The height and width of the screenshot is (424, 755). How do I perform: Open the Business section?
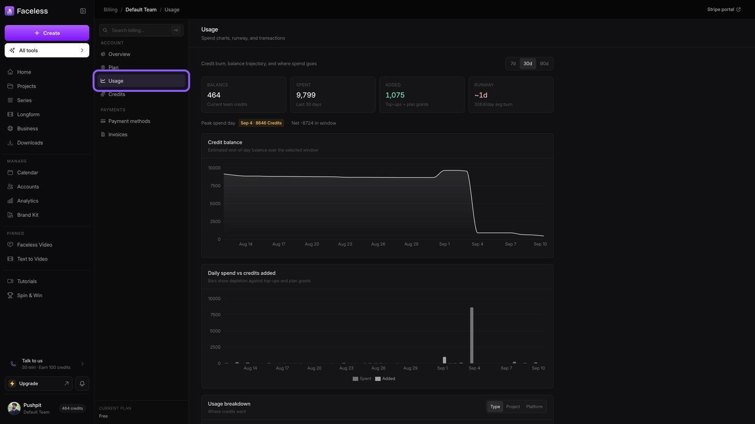tap(47, 129)
